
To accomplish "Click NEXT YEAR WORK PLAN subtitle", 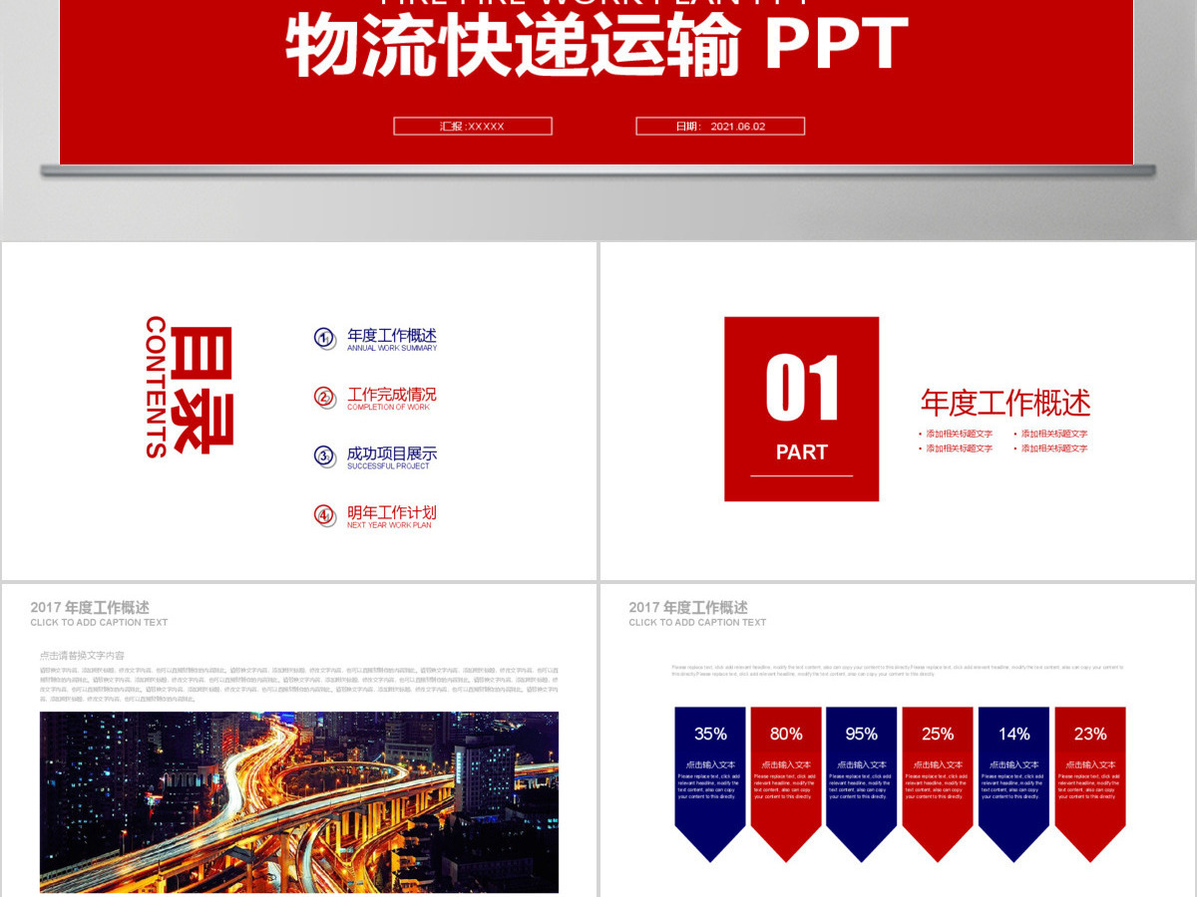I will [389, 524].
